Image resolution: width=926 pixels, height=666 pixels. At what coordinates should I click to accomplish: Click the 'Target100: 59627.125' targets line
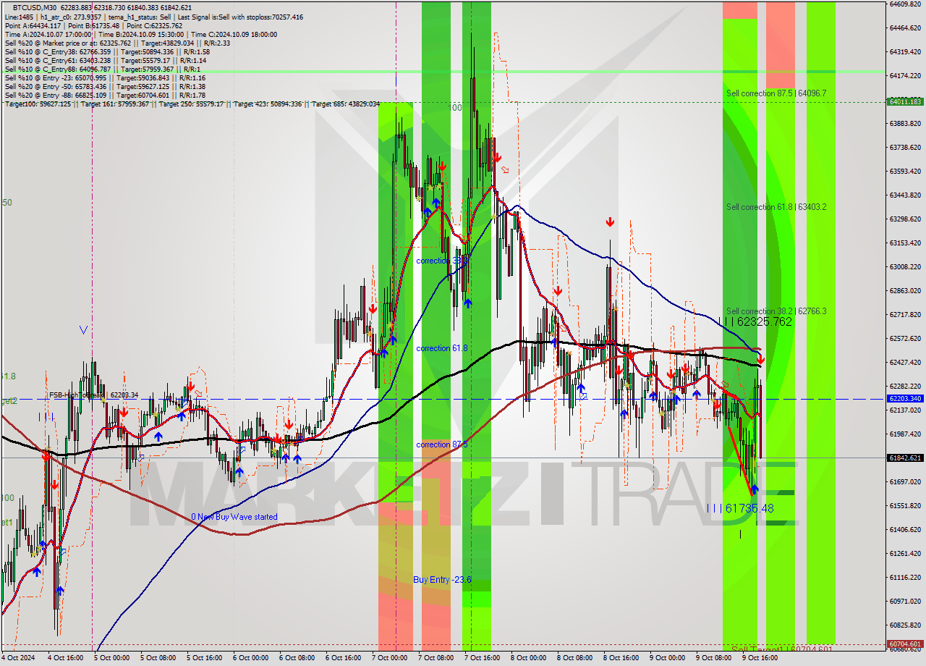coord(192,104)
